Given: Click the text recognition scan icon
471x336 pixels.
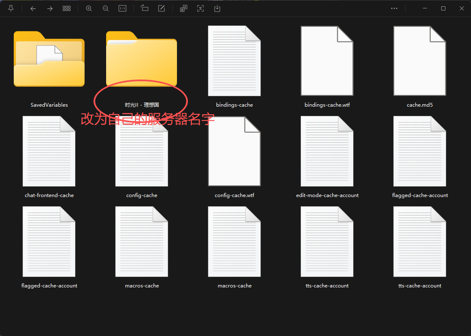Looking at the screenshot, I should click(200, 8).
